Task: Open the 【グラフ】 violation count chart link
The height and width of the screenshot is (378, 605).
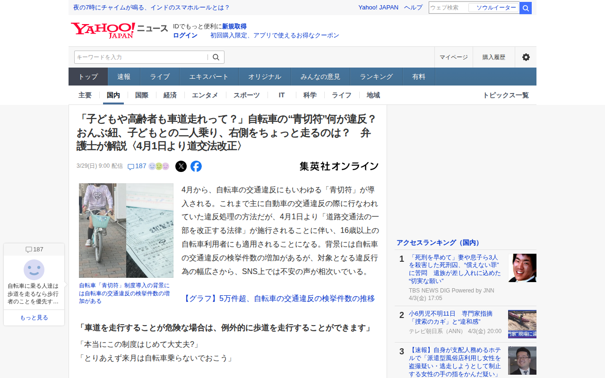Action: point(278,299)
